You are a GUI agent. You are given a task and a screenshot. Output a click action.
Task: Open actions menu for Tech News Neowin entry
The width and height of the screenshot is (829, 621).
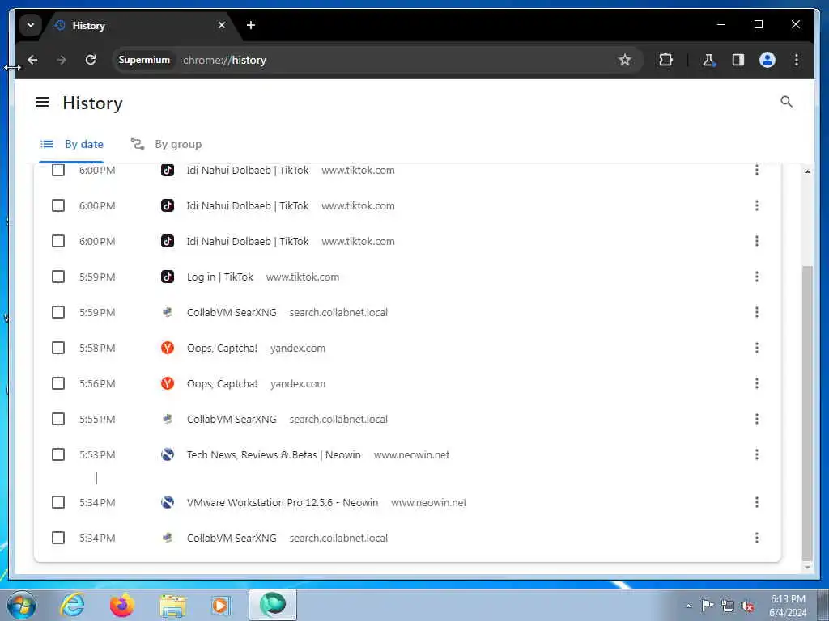pyautogui.click(x=757, y=454)
